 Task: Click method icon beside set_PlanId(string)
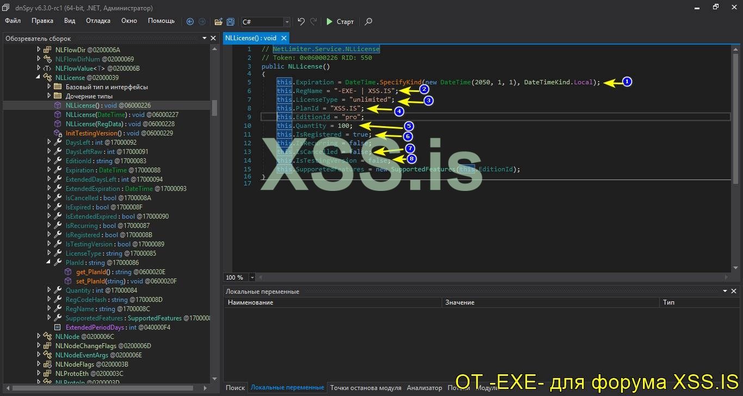(x=68, y=281)
